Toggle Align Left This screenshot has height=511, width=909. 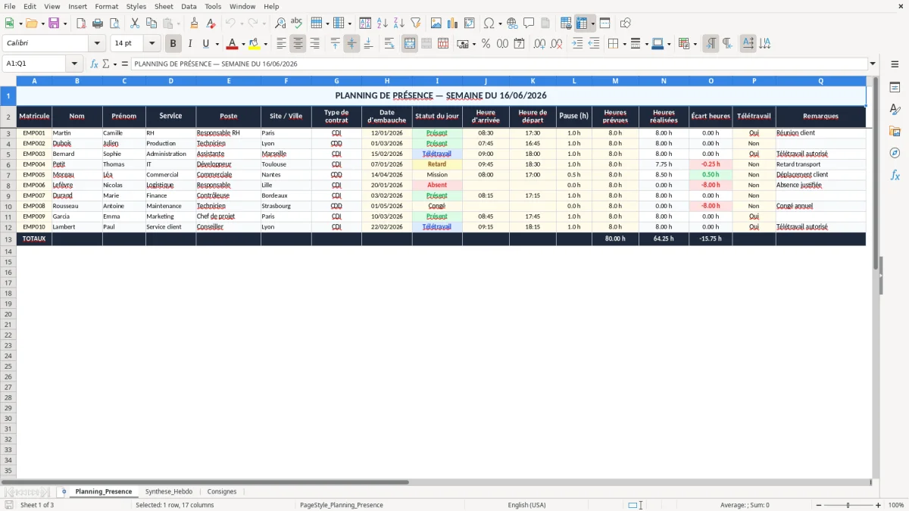(x=282, y=44)
